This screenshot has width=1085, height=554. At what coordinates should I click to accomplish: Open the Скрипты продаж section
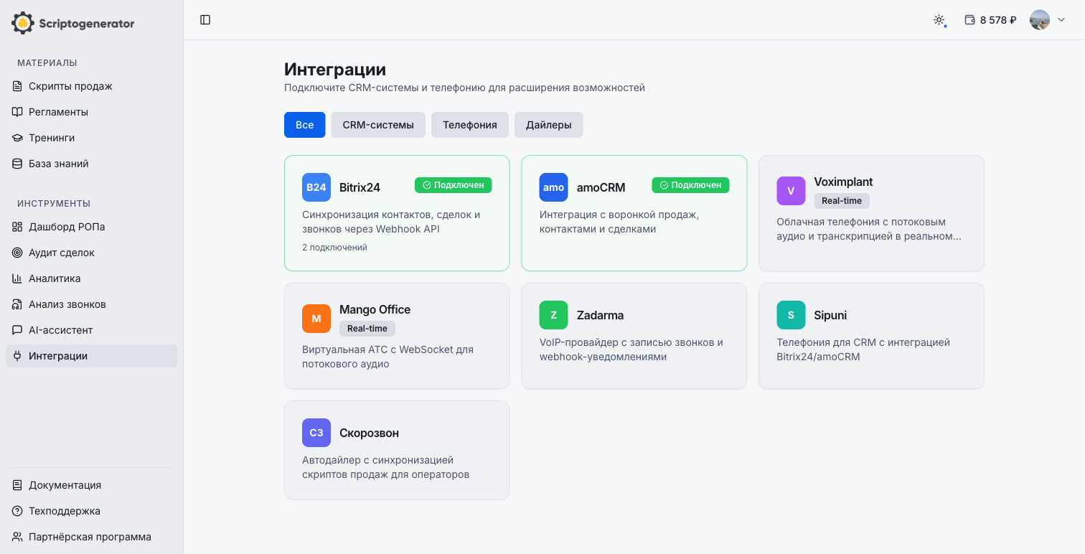point(91,86)
